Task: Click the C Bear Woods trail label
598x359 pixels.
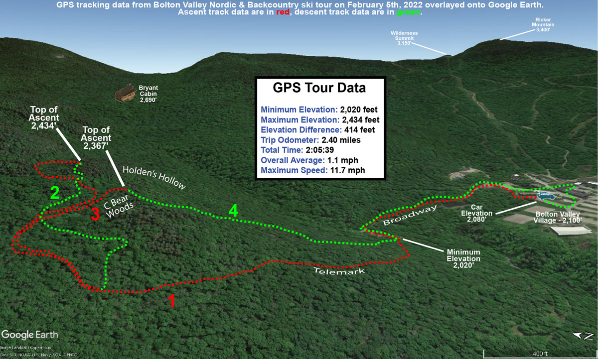Action: 119,206
